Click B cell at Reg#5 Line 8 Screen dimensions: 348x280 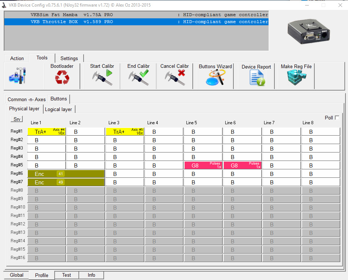pyautogui.click(x=321, y=165)
